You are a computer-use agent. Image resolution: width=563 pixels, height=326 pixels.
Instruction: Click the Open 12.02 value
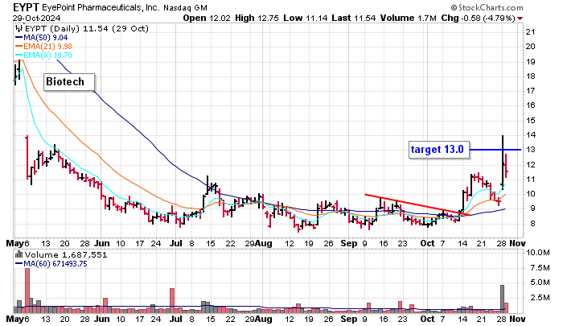(x=207, y=18)
